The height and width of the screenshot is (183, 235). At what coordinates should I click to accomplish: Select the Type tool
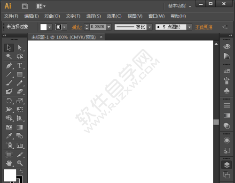pyautogui.click(x=20, y=66)
